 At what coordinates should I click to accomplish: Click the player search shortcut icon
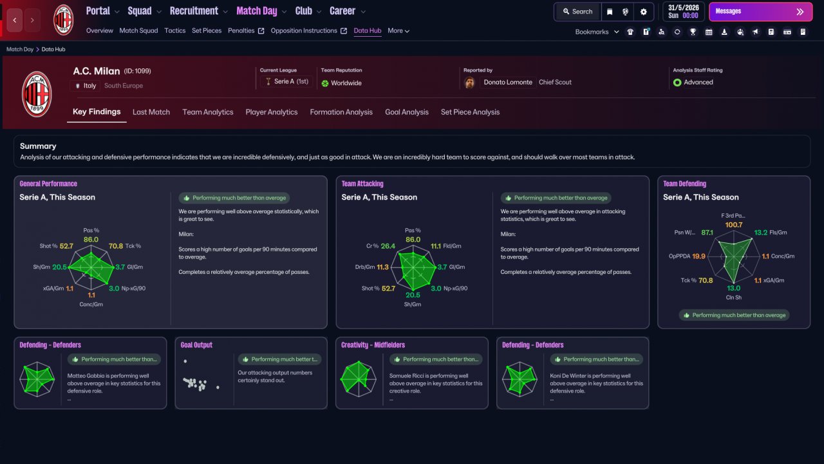[x=662, y=32]
